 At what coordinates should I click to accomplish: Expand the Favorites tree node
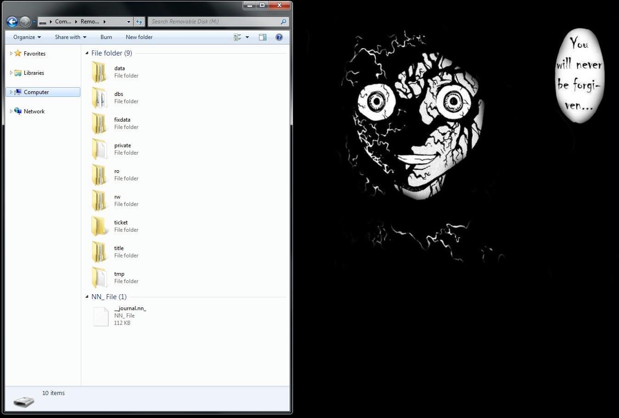[x=11, y=54]
